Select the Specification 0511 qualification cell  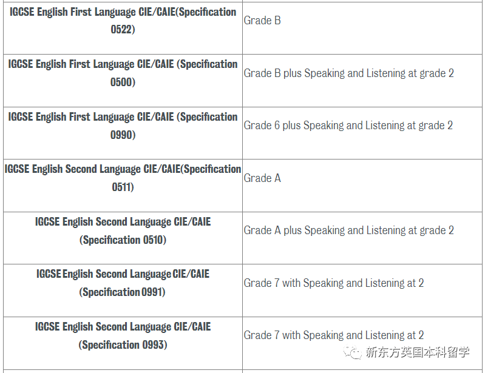[x=123, y=186]
